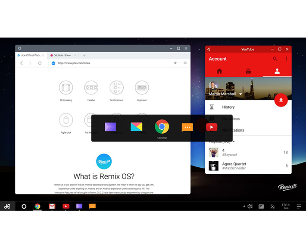Click browser window back triangle button
Screen dimensions: 306x248
19,48
